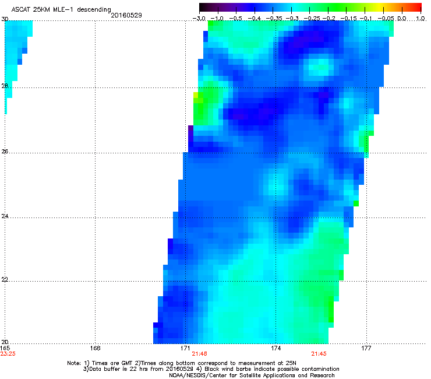Click the colorbar tick label "-0.5"

tap(235, 19)
